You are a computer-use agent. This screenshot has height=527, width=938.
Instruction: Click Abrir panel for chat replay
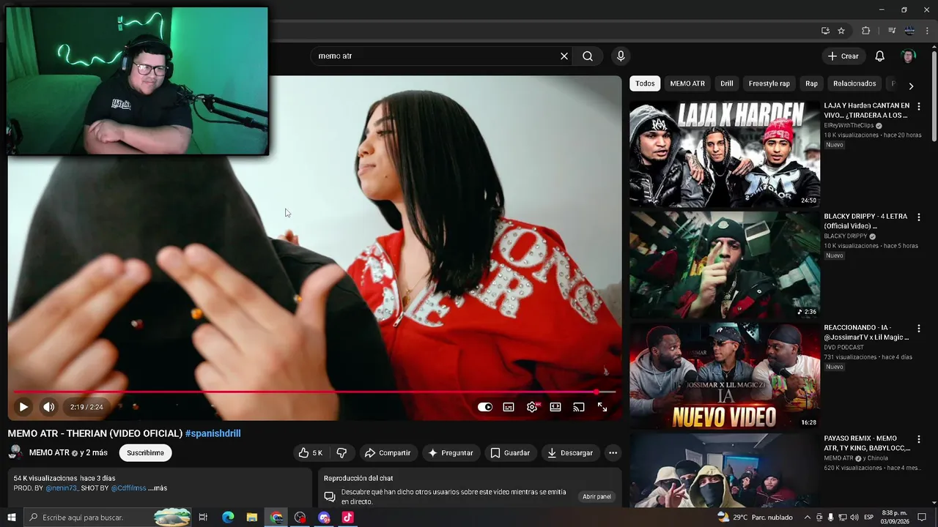point(597,497)
